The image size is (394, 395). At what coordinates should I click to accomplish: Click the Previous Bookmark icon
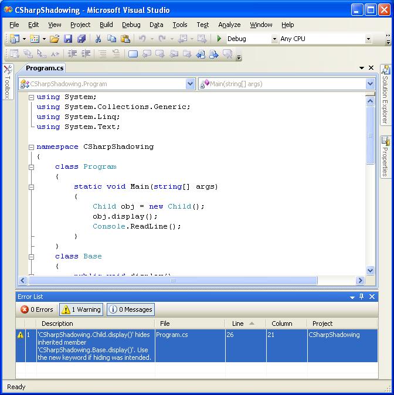[x=147, y=54]
